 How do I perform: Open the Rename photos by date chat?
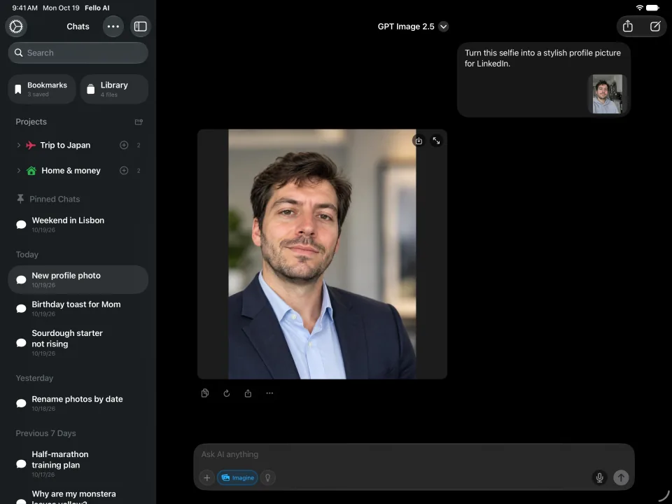(x=78, y=403)
